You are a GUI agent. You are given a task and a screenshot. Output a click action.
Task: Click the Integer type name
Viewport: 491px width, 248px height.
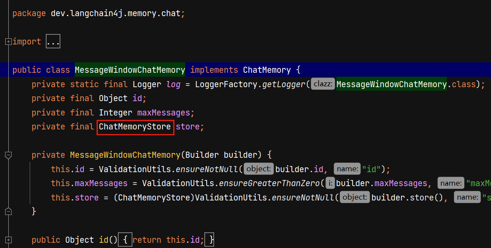pos(116,112)
